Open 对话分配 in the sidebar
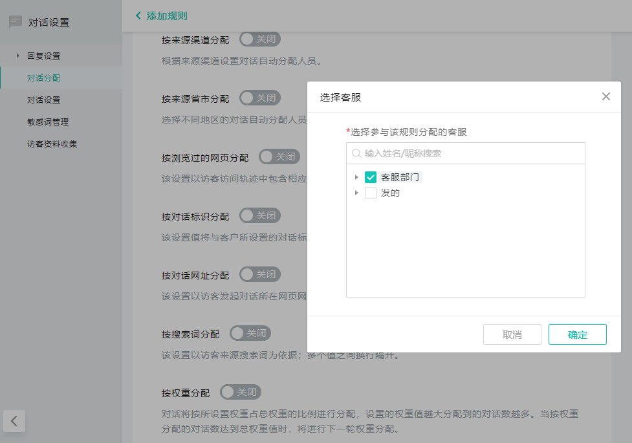Viewport: 632px width, 443px height. click(x=44, y=78)
